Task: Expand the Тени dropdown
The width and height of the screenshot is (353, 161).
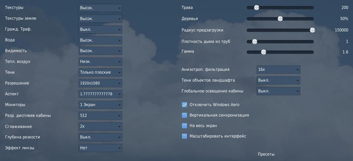Action: click(x=100, y=72)
